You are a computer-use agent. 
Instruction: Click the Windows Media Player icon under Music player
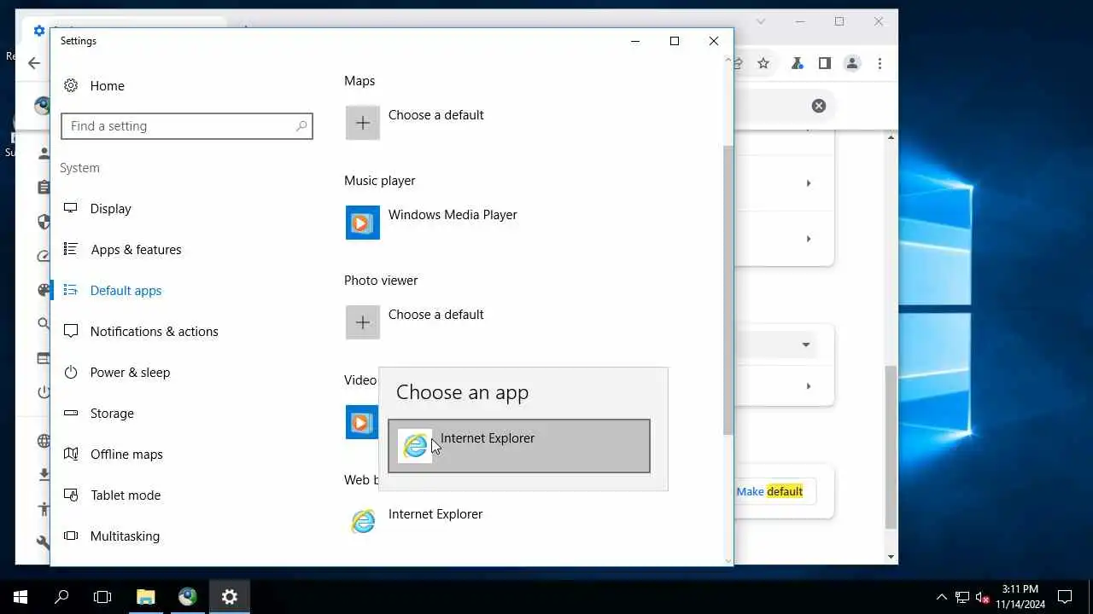(363, 223)
